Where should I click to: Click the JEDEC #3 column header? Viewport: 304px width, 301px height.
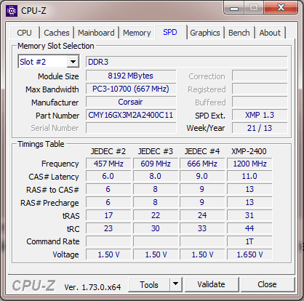point(156,151)
